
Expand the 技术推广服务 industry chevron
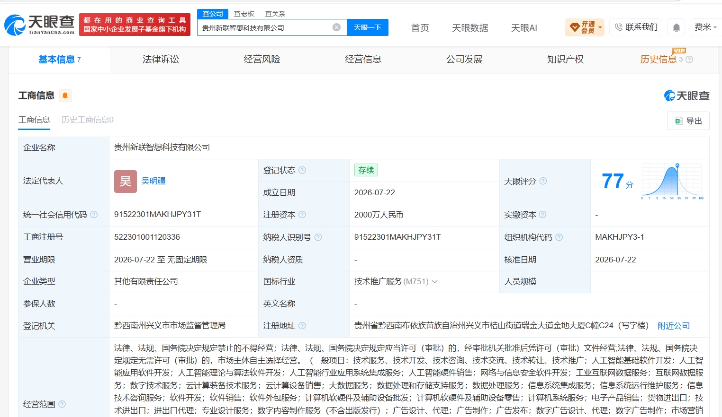pos(434,282)
